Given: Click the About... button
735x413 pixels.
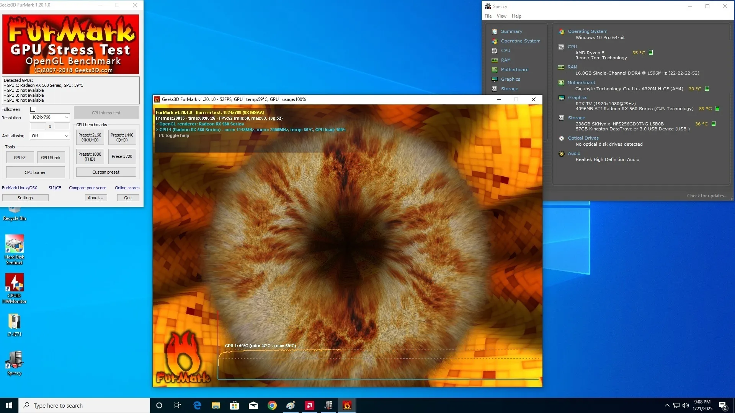Looking at the screenshot, I should (96, 198).
